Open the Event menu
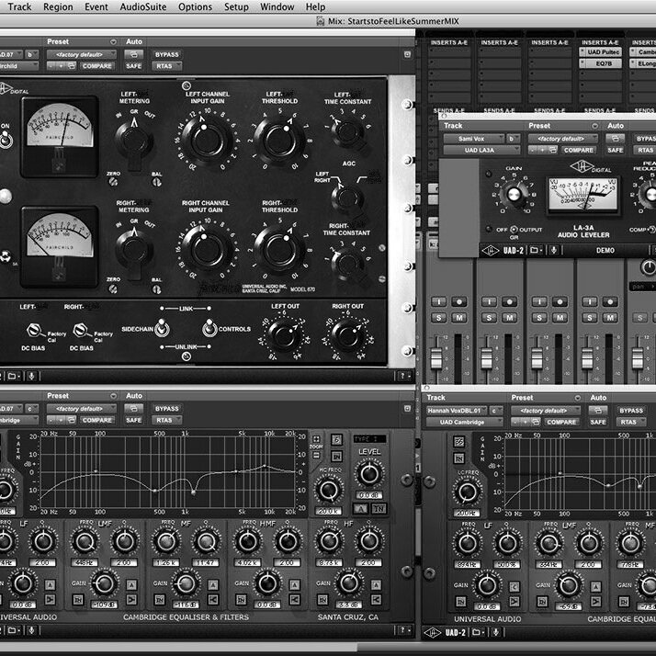The height and width of the screenshot is (656, 656). tap(96, 6)
